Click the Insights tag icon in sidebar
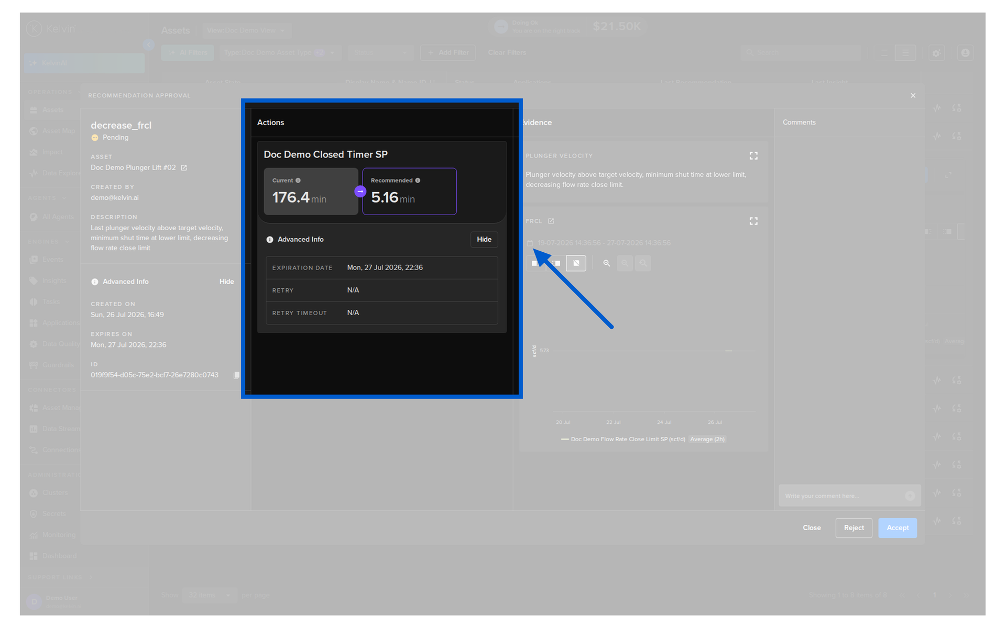Screen dimensions: 1006x628 pyautogui.click(x=34, y=281)
